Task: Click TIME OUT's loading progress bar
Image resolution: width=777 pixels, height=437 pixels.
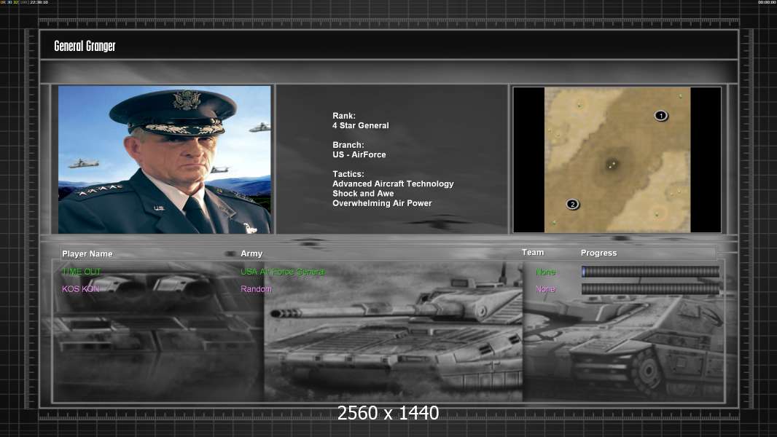Action: (x=650, y=271)
